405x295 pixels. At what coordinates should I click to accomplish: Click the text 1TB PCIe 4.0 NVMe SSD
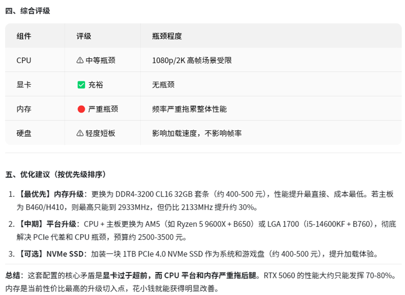coord(163,254)
